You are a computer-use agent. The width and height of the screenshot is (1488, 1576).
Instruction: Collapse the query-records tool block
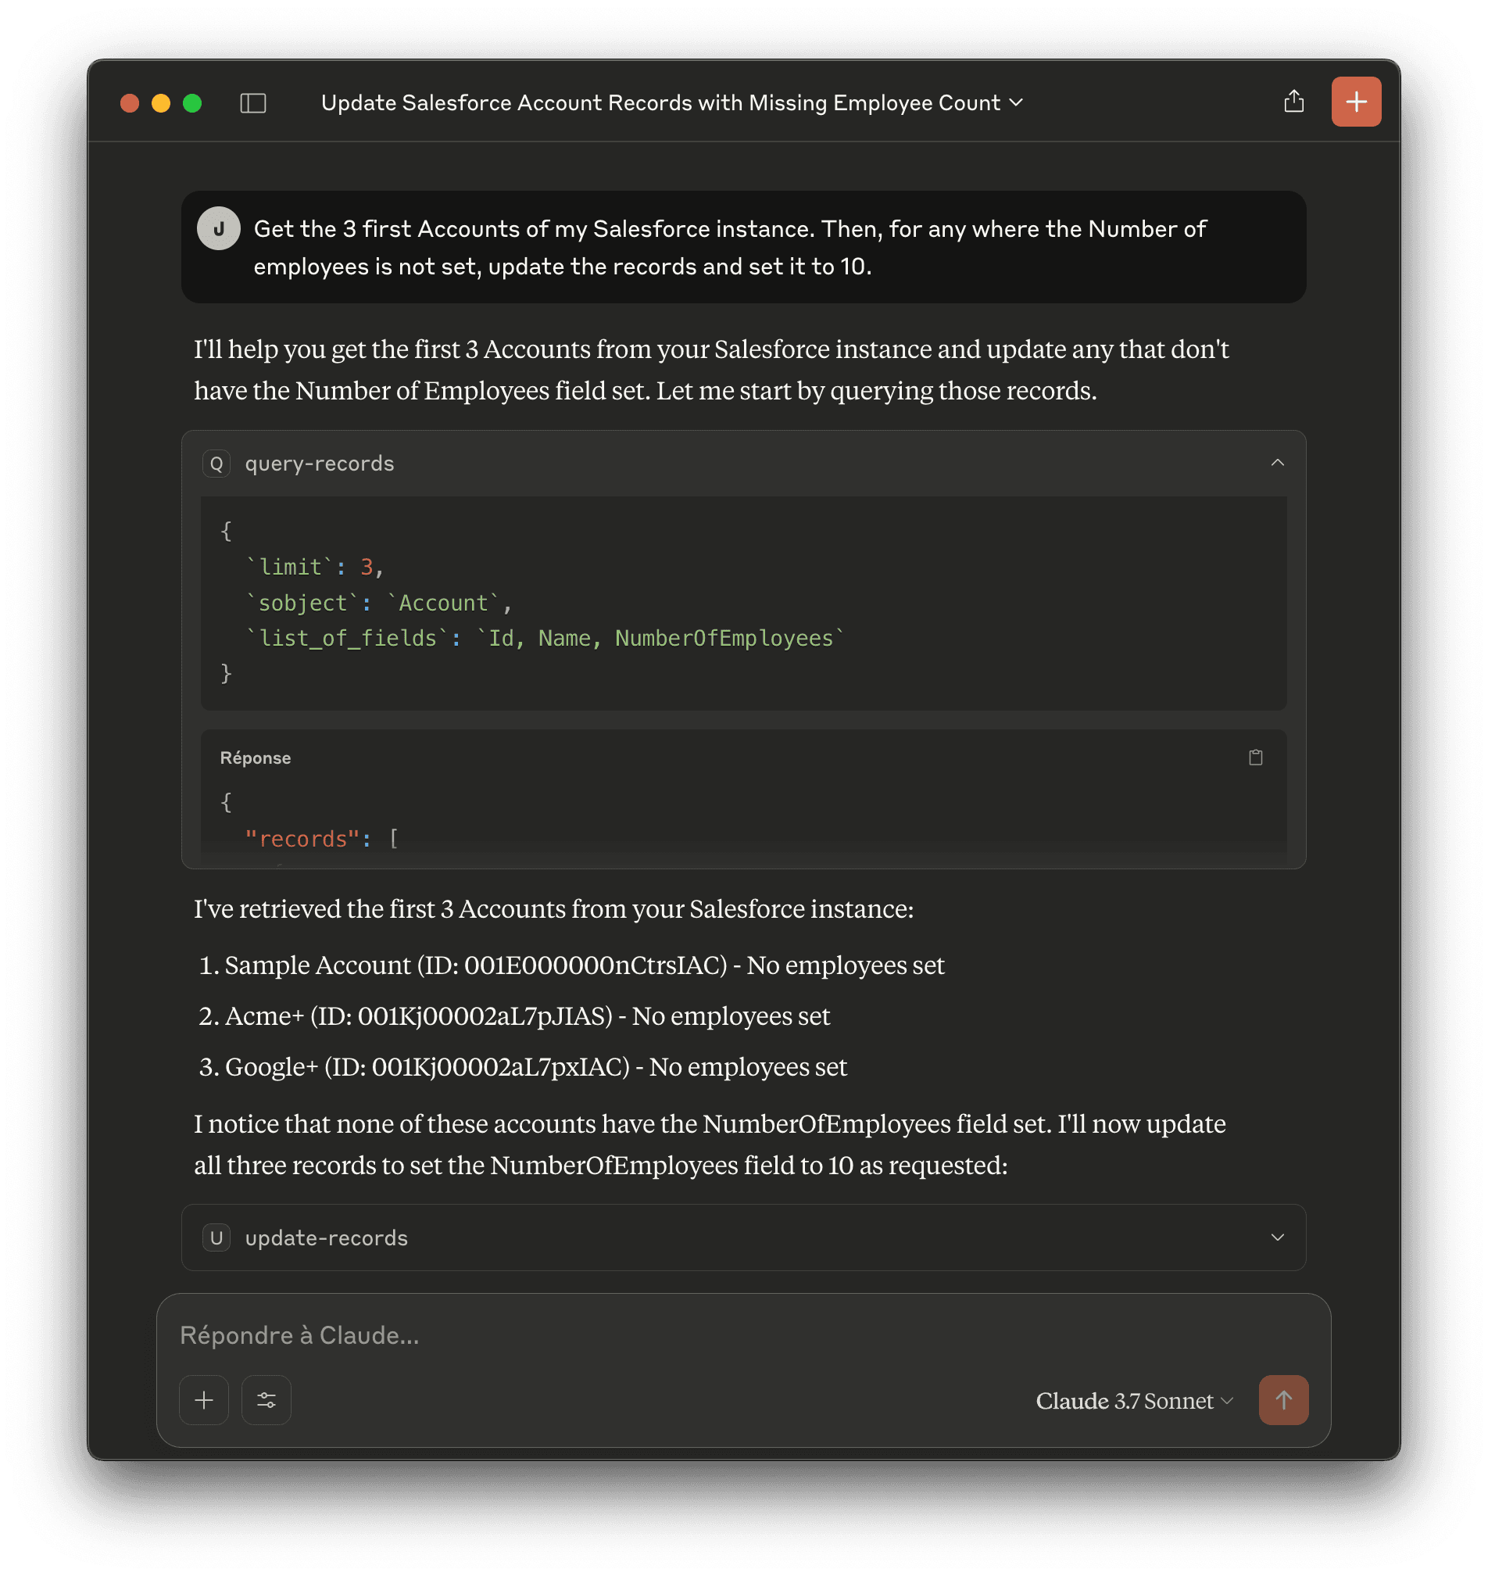point(1277,463)
